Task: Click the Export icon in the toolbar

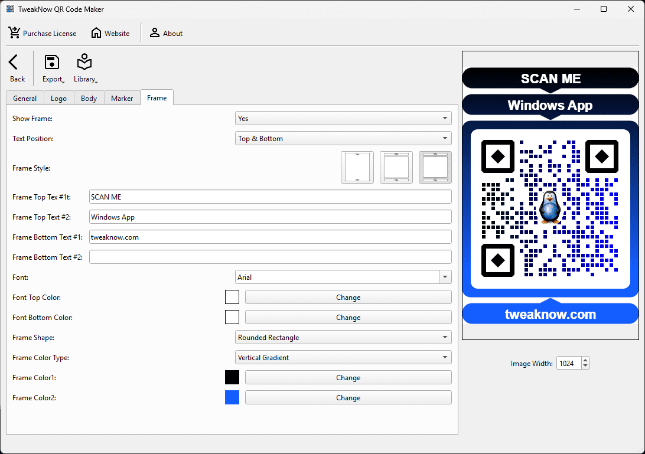Action: pyautogui.click(x=52, y=62)
